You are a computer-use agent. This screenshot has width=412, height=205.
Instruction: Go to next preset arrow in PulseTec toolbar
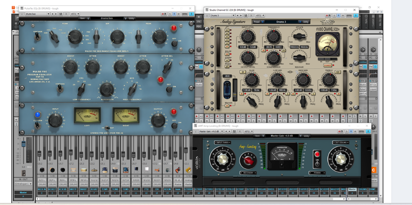[56, 14]
